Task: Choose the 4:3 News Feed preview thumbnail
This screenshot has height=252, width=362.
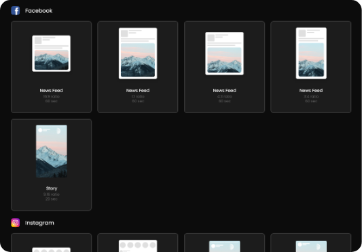Action: click(x=224, y=54)
